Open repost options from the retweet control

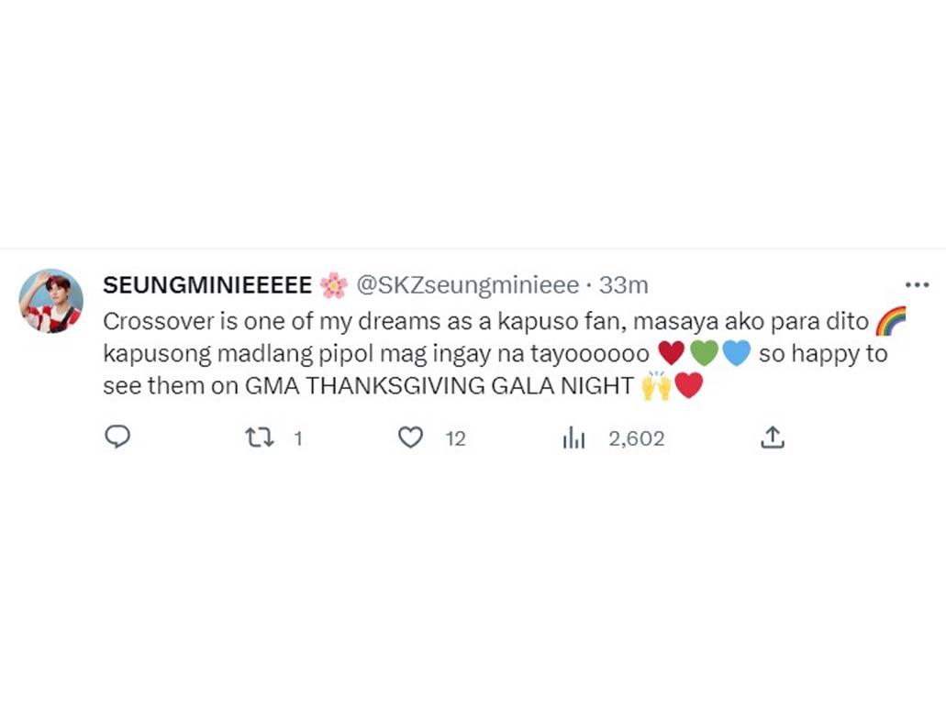(260, 438)
